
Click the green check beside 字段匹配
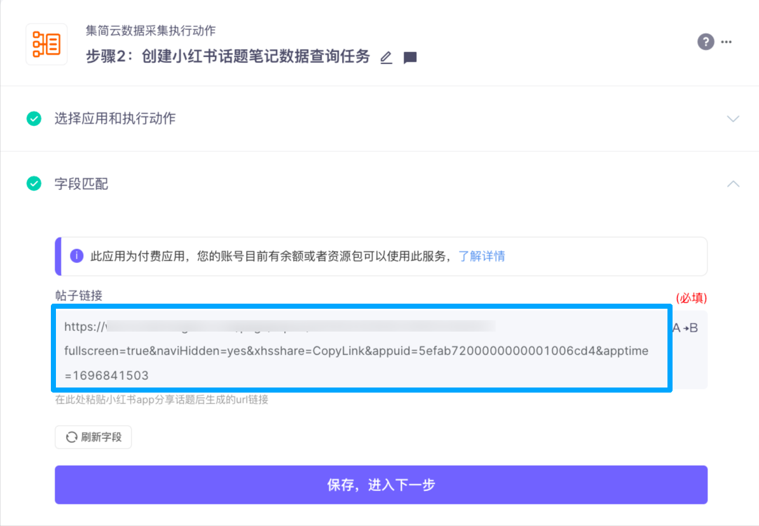coord(34,184)
